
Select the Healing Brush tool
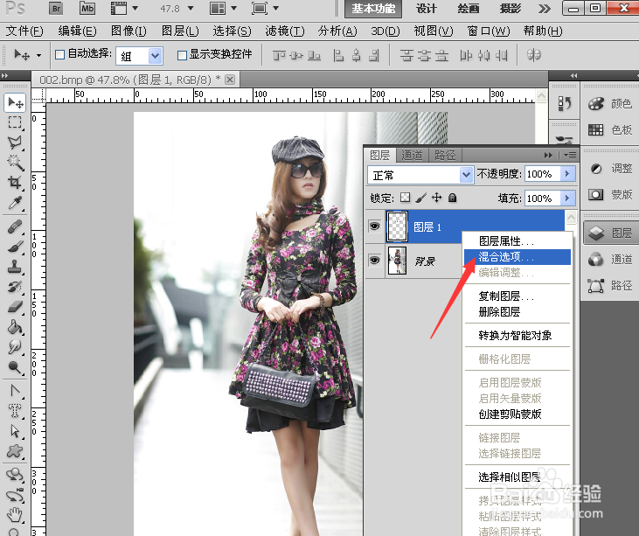pos(15,226)
